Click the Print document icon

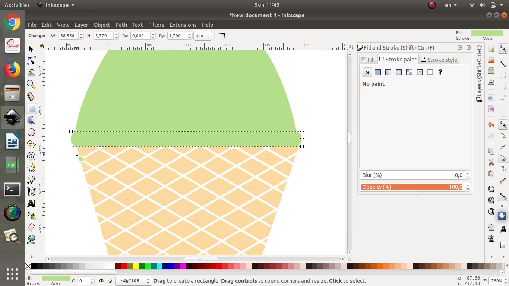click(491, 82)
